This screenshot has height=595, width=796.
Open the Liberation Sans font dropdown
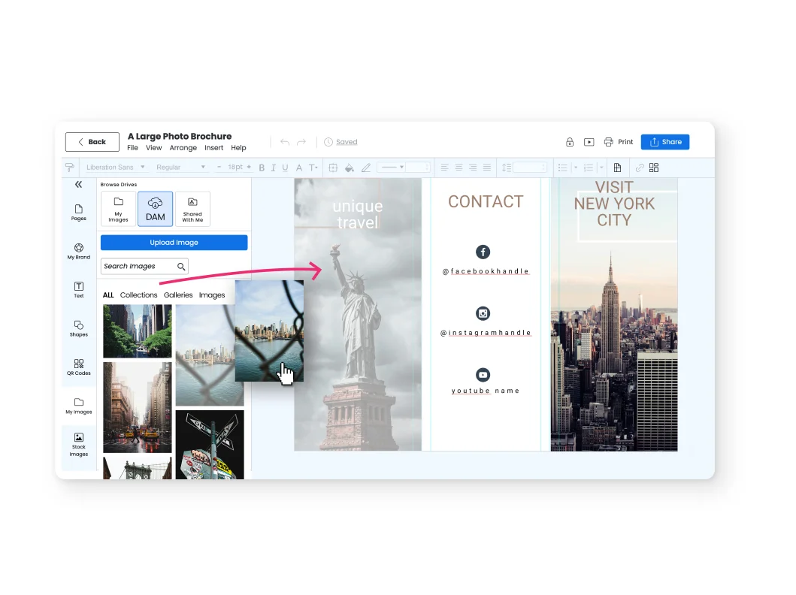point(115,168)
